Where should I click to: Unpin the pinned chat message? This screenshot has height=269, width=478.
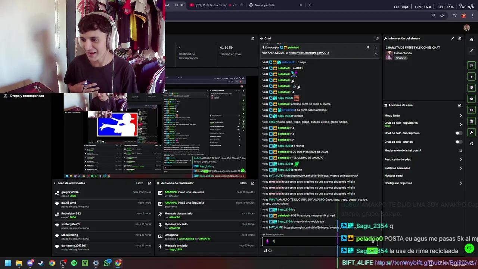[x=368, y=48]
